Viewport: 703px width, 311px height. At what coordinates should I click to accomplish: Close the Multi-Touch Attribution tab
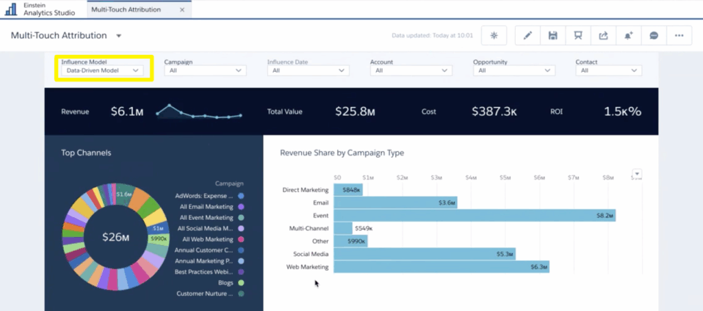tap(182, 10)
